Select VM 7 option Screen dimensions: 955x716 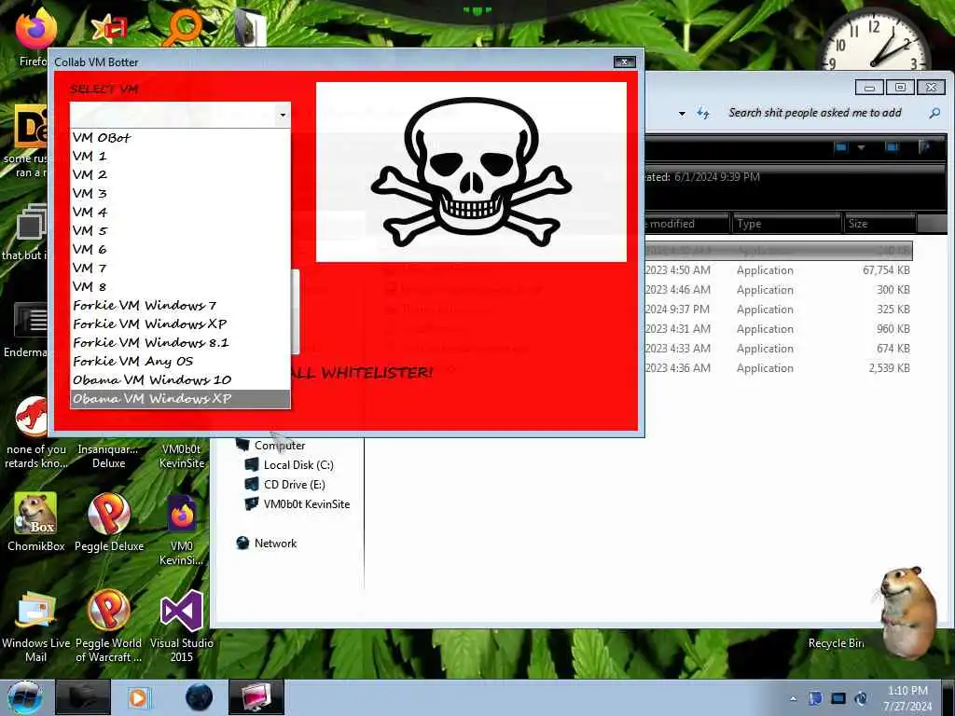(x=180, y=268)
